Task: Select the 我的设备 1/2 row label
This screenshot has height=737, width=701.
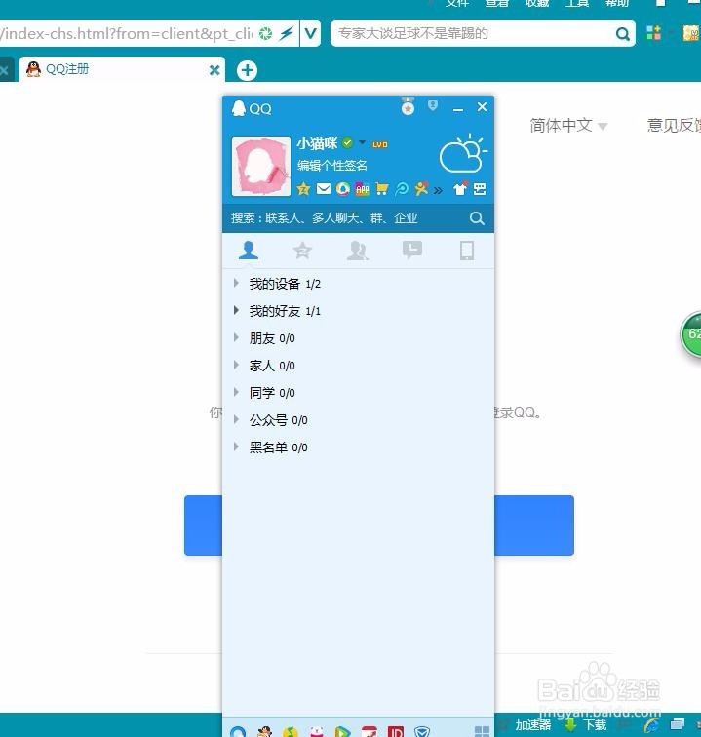Action: (x=285, y=284)
